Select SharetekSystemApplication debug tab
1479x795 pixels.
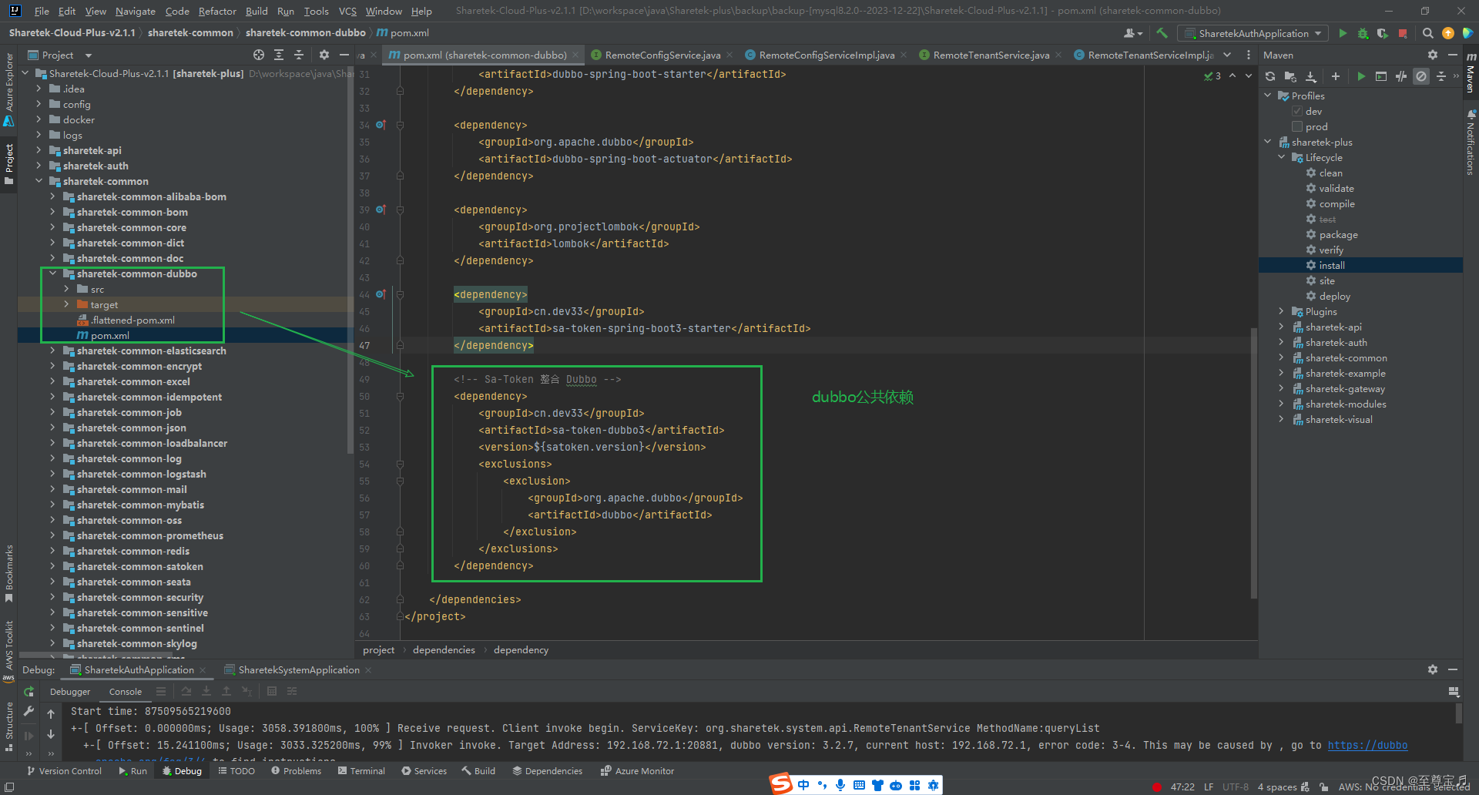pos(299,670)
